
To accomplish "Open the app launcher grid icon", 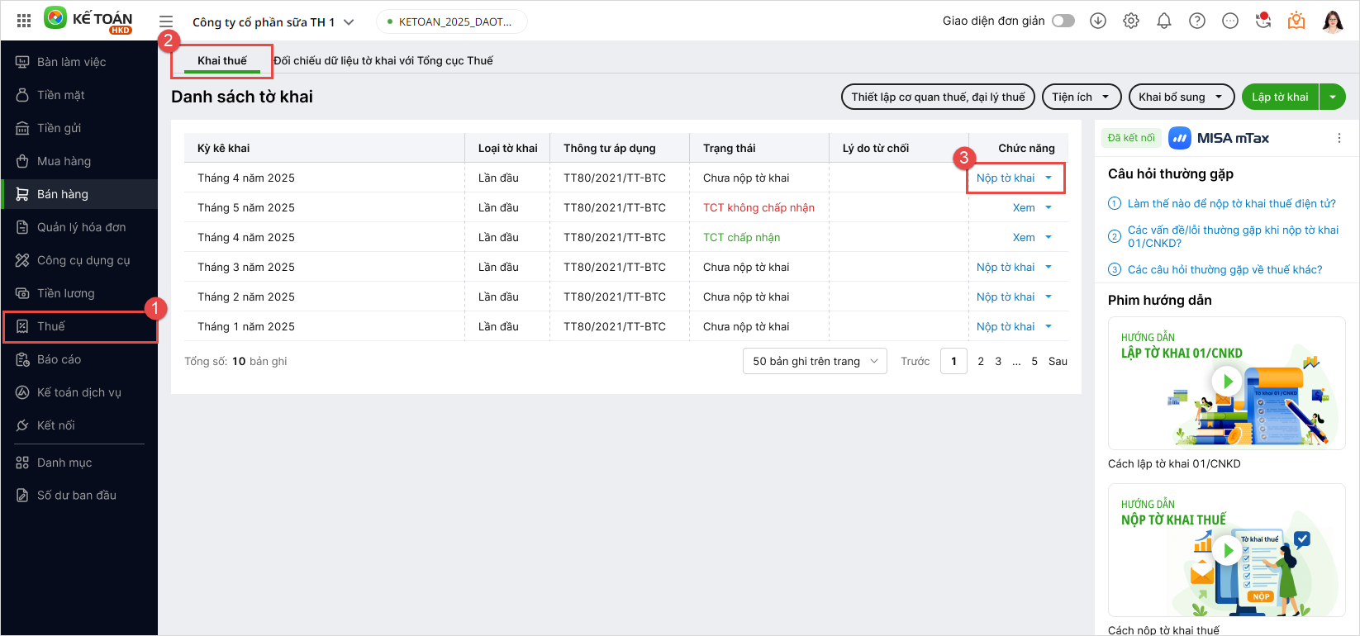I will [24, 21].
